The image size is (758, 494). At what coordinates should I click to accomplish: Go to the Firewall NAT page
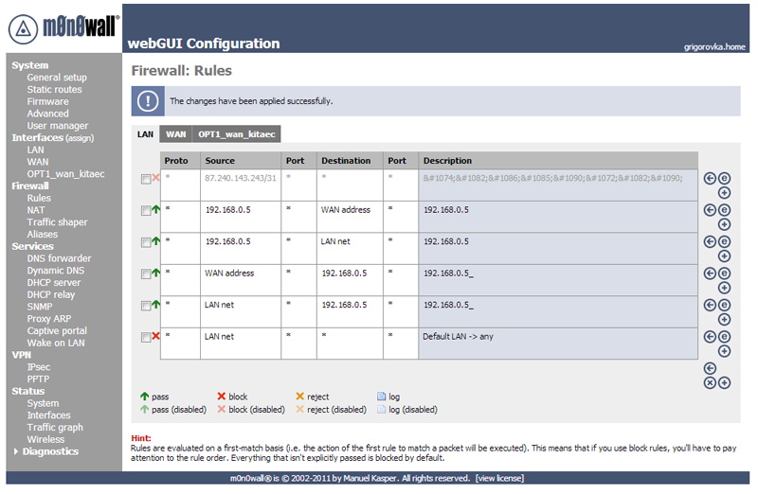[36, 210]
